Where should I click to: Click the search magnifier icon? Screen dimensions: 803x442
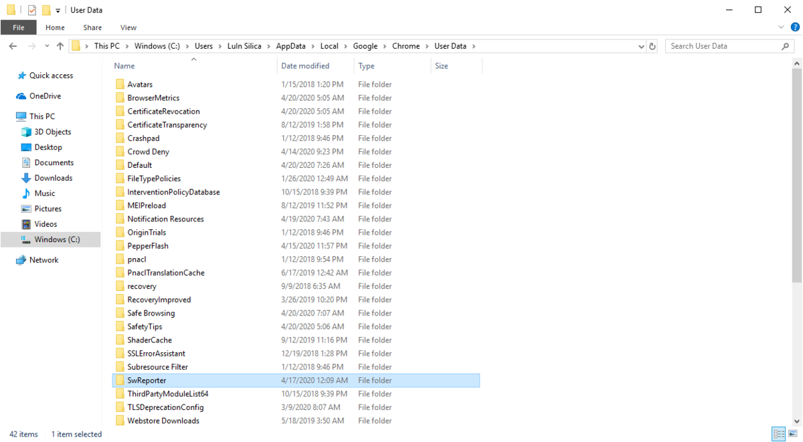tap(786, 46)
